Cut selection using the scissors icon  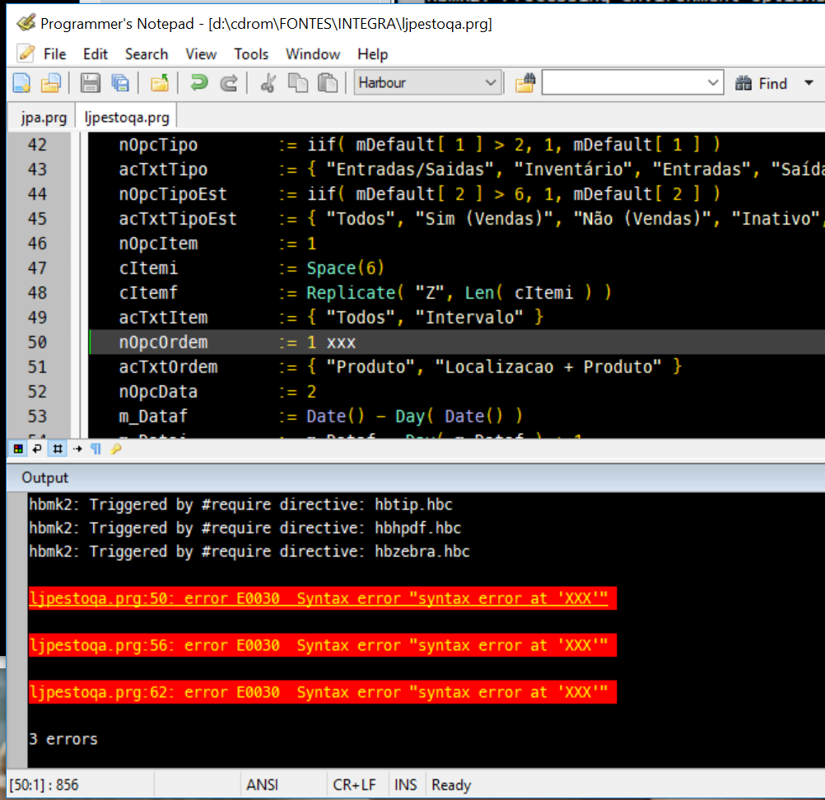pyautogui.click(x=268, y=83)
